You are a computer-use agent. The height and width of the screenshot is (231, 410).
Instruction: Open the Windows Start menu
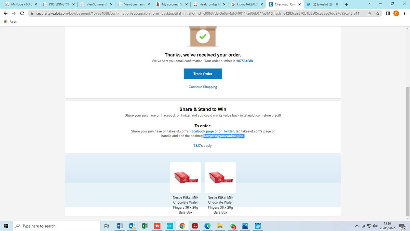[6, 226]
